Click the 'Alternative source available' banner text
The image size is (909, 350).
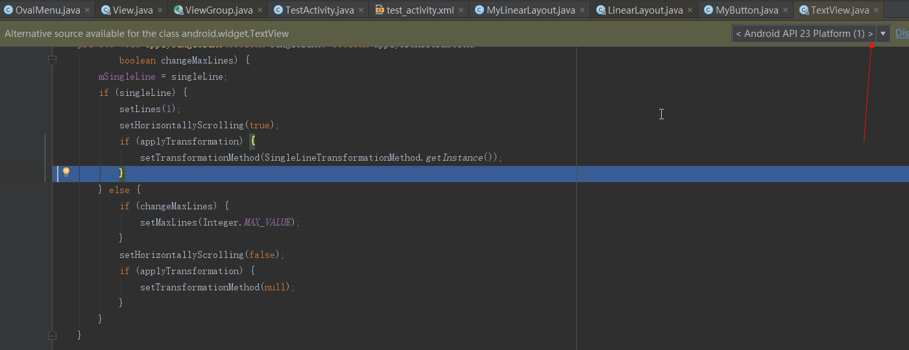click(x=147, y=34)
